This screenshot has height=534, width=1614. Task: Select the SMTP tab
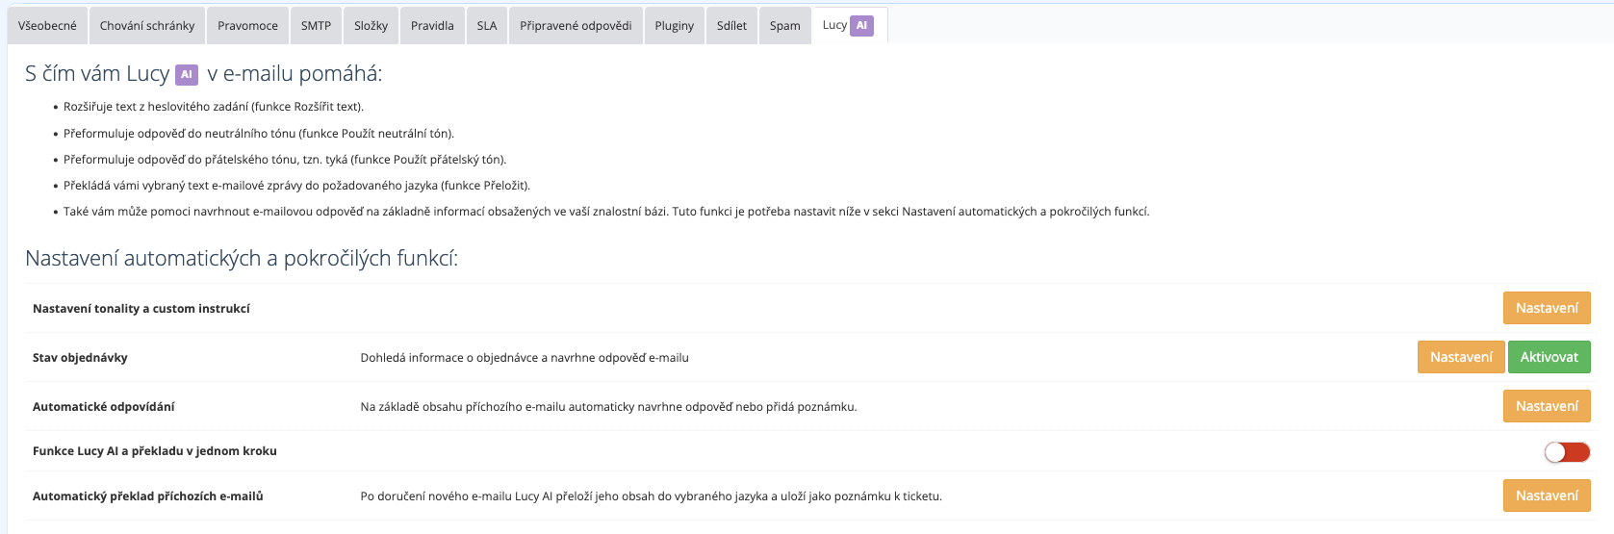click(316, 26)
